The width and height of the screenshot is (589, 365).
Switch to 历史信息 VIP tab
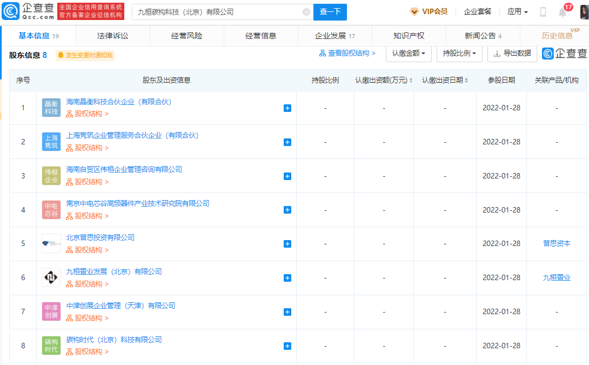[x=557, y=36]
